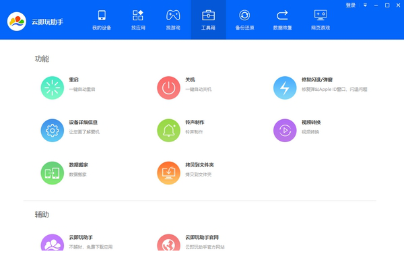Click the 让您更了解爱机 description
The width and height of the screenshot is (404, 260).
84,132
